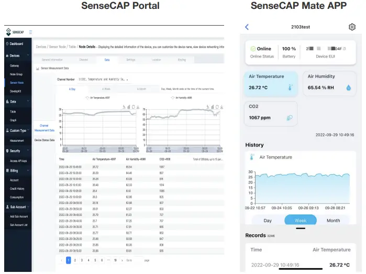Click temperature chart zoom range slider
The image size is (366, 274).
coord(99,150)
